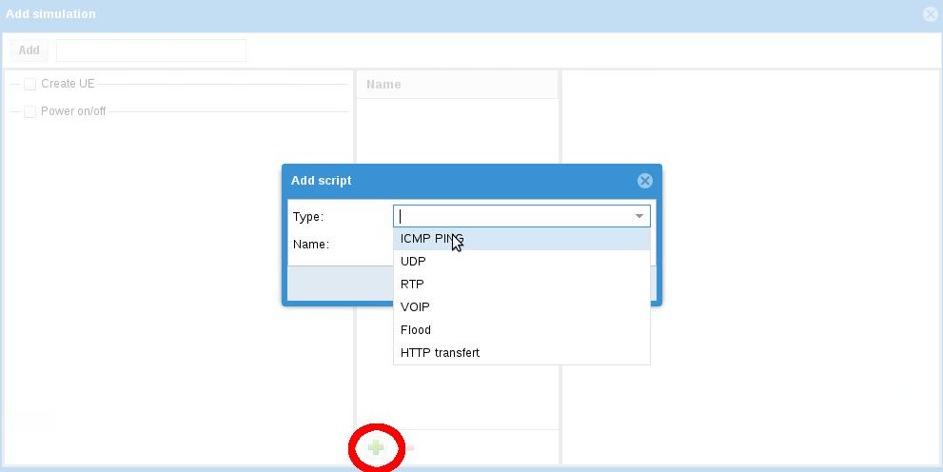
Task: Toggle the Power on/off checkbox
Action: point(30,112)
